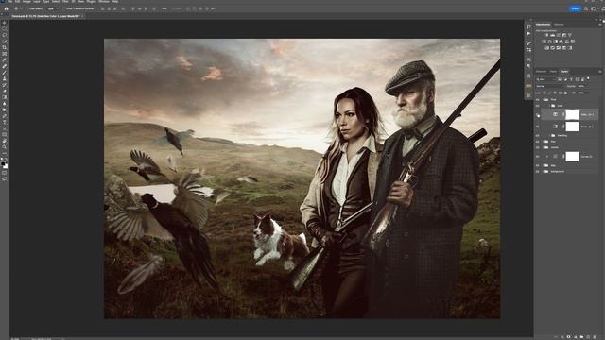Click the foreground color swatch
605x340 pixels.
(3, 163)
